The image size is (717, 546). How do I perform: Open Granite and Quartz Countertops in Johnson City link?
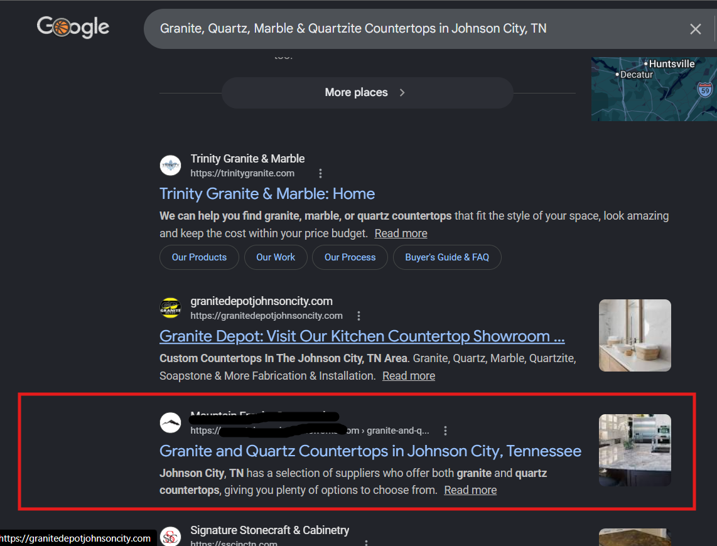(x=370, y=451)
